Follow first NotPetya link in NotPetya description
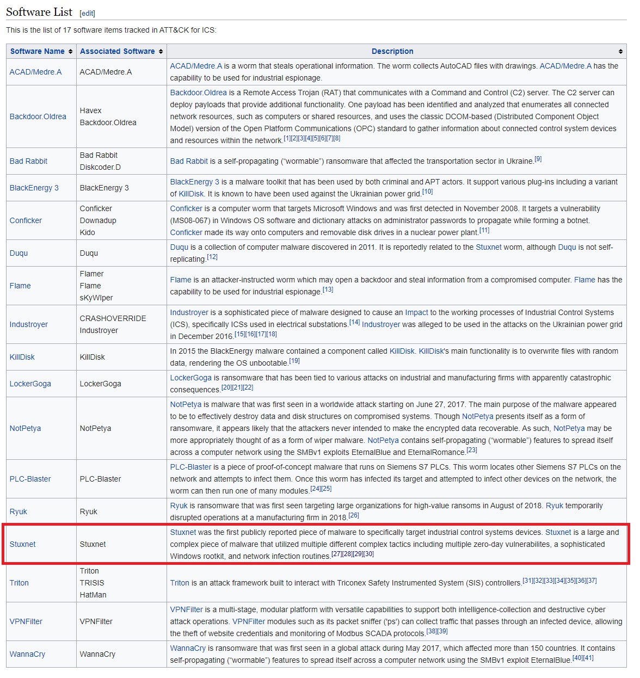This screenshot has width=640, height=678. [186, 404]
